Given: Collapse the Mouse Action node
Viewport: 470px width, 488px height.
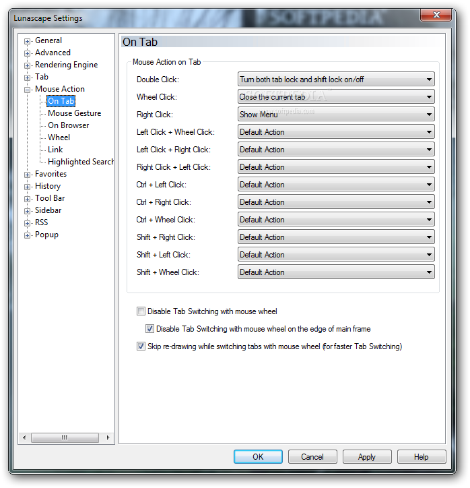Looking at the screenshot, I should (x=28, y=90).
